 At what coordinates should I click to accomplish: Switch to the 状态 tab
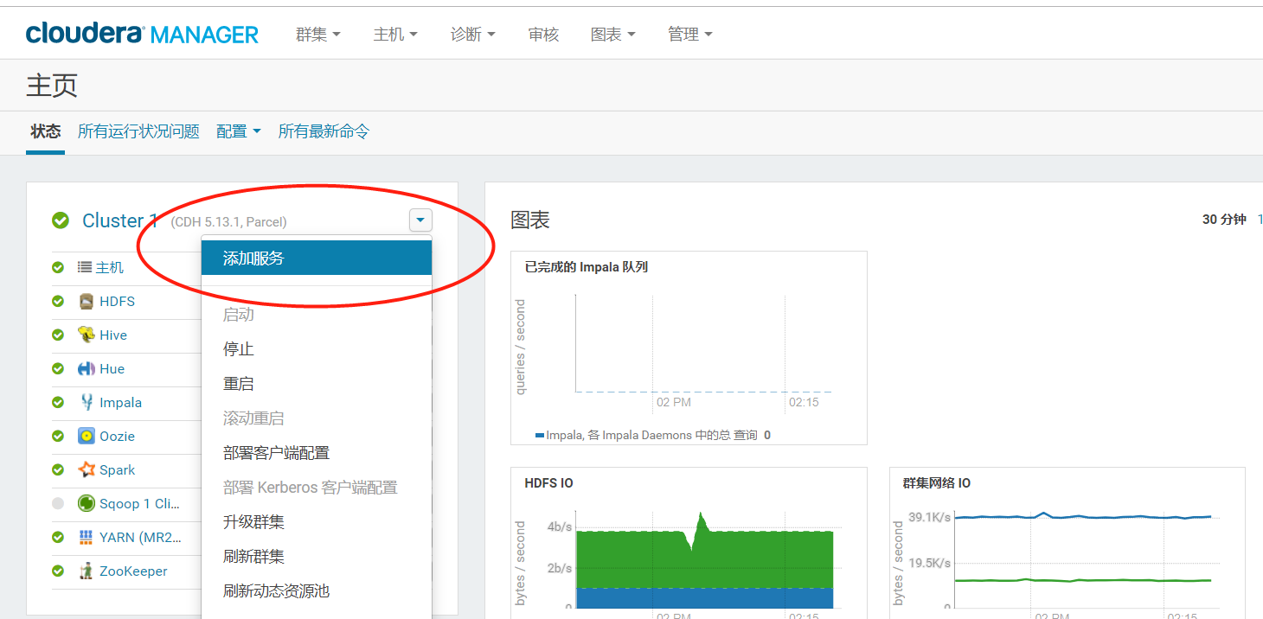click(45, 131)
